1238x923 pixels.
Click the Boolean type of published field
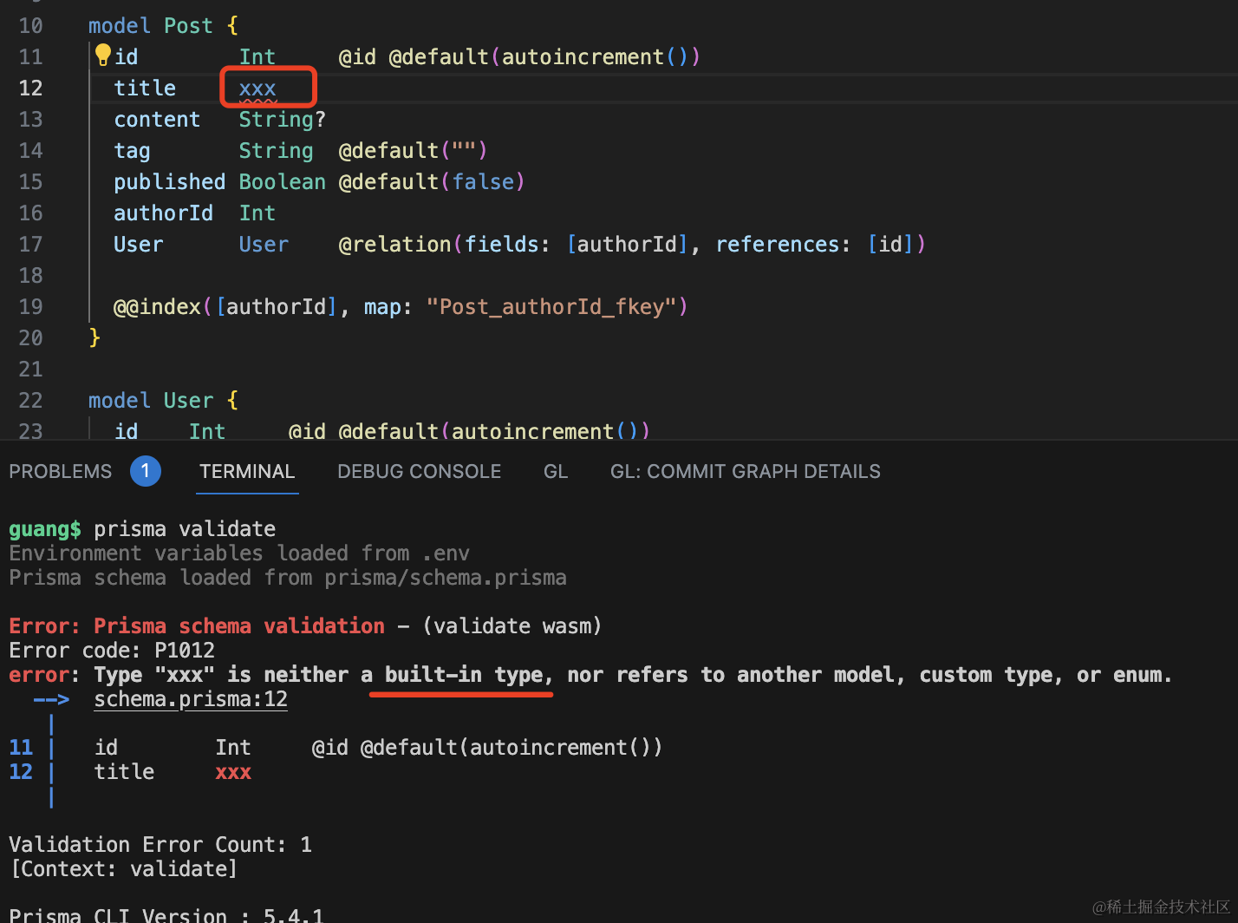click(x=283, y=182)
